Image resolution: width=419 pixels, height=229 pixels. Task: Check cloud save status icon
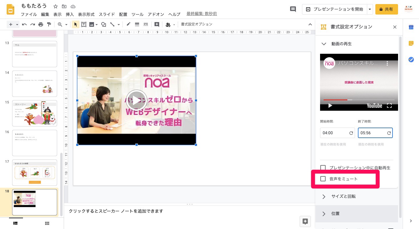tap(73, 6)
